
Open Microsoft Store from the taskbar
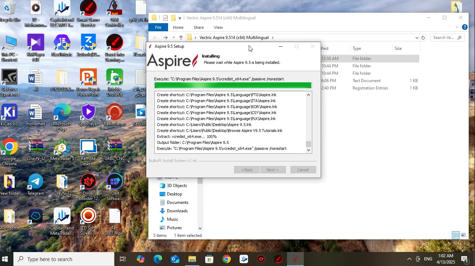pyautogui.click(x=209, y=259)
